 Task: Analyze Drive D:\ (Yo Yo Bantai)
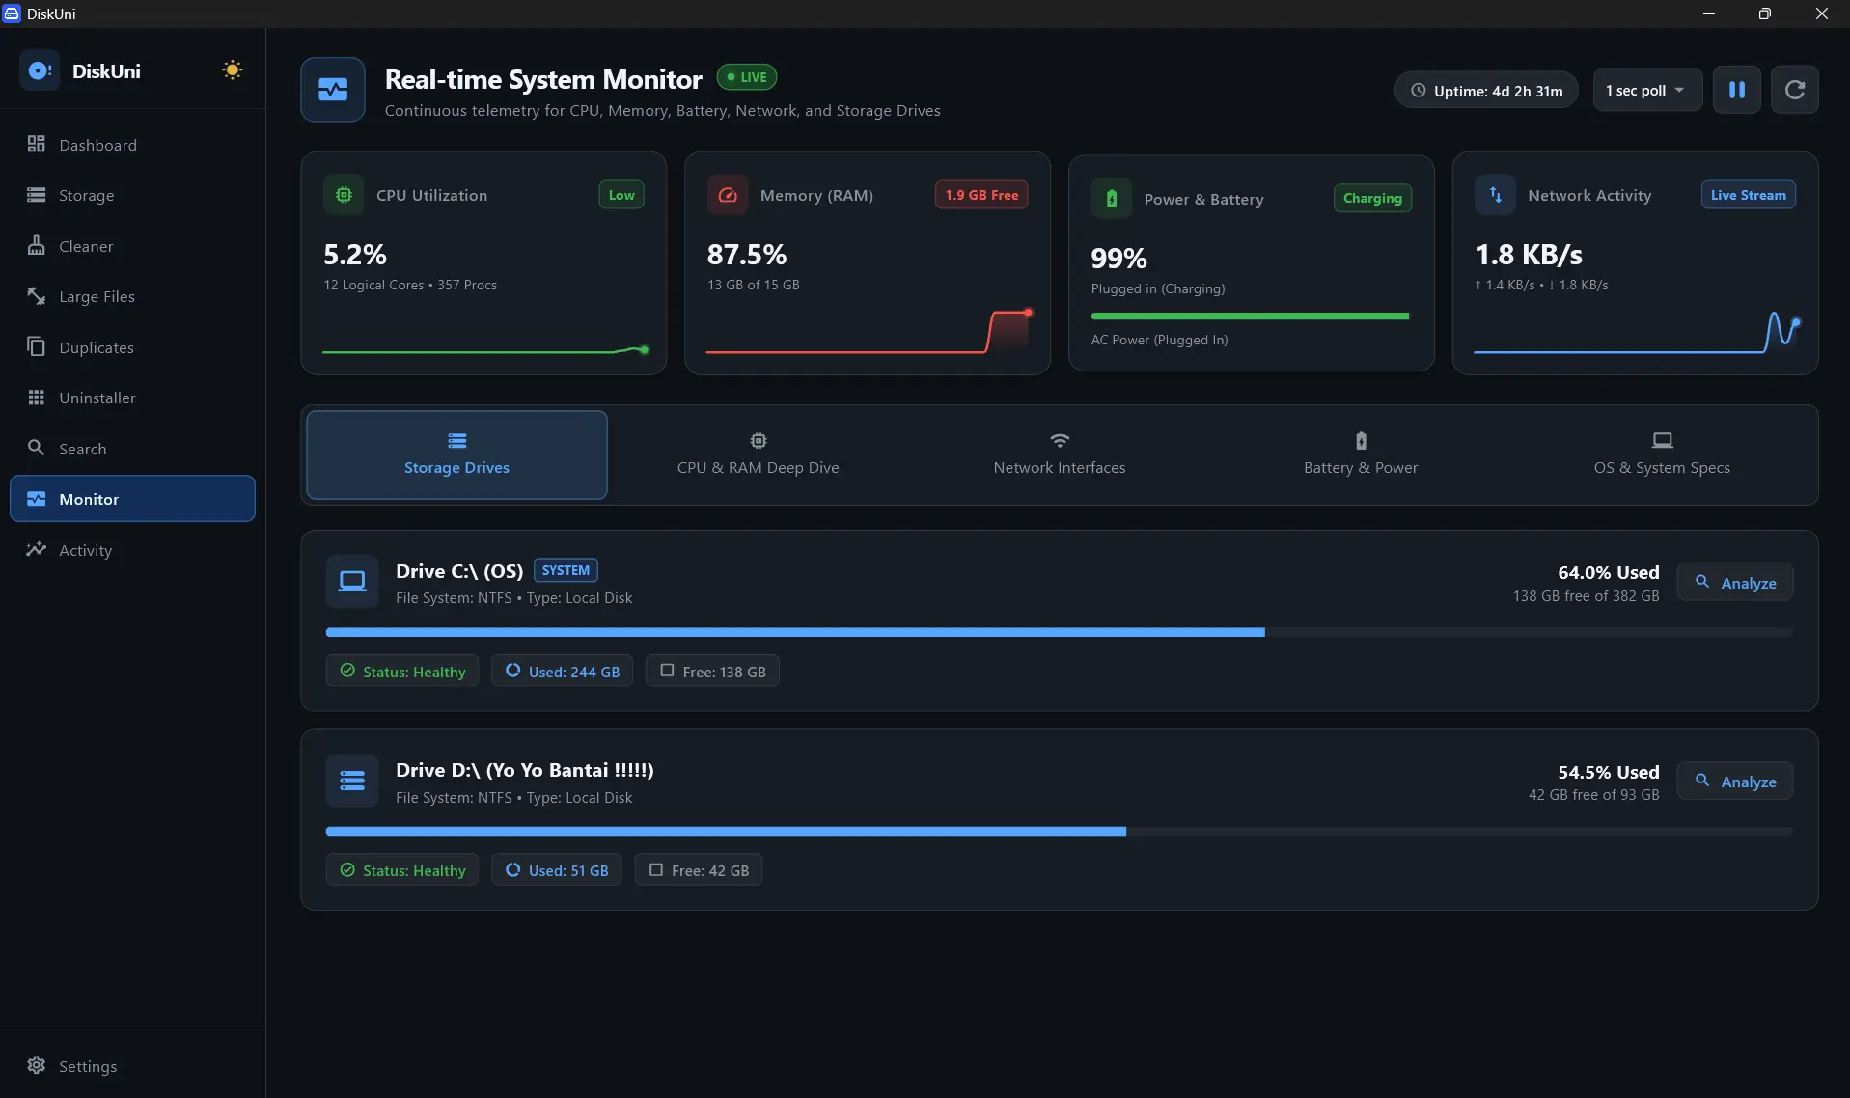tap(1735, 781)
